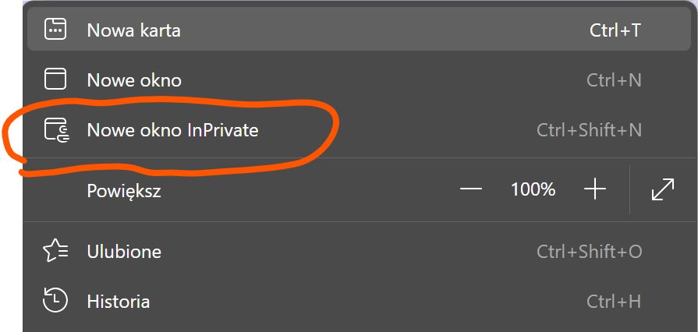This screenshot has width=698, height=332.
Task: Click the Historia clock icon
Action: click(55, 301)
